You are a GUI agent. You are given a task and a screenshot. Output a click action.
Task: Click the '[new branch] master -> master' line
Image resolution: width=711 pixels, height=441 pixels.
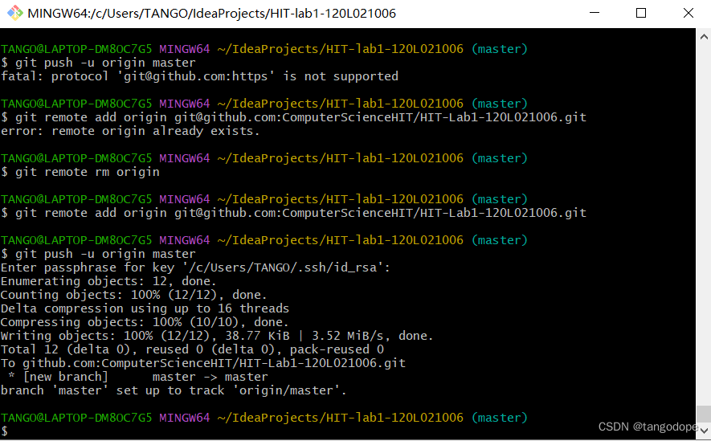point(138,377)
